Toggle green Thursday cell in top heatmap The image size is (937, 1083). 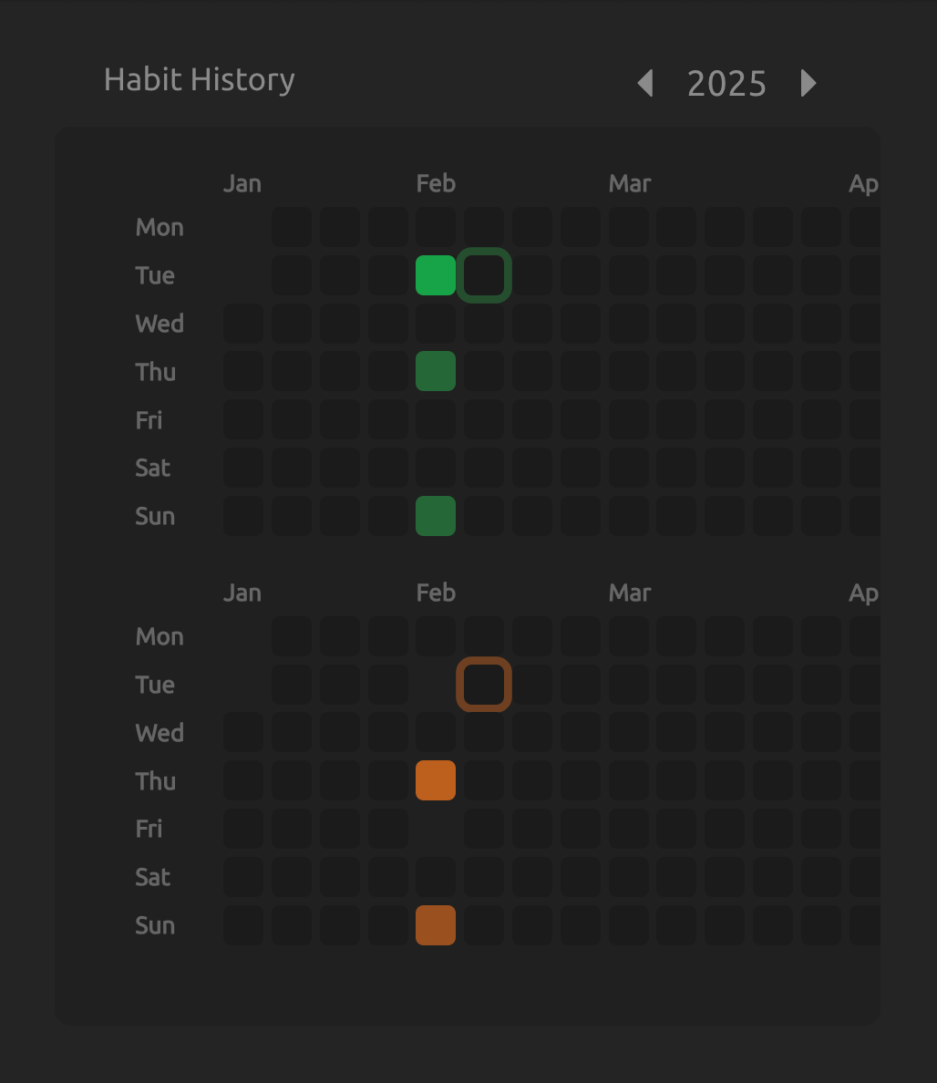pyautogui.click(x=436, y=371)
